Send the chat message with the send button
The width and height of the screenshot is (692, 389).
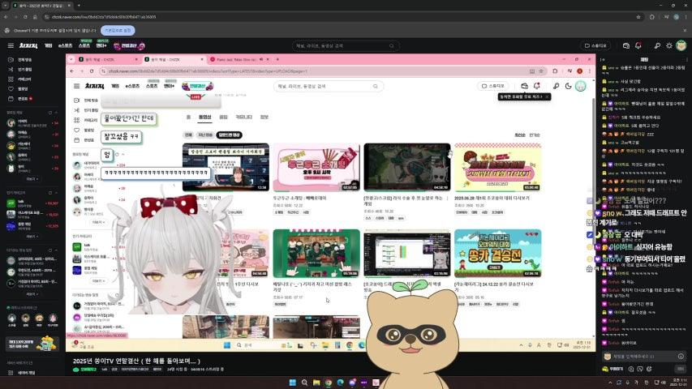point(680,369)
